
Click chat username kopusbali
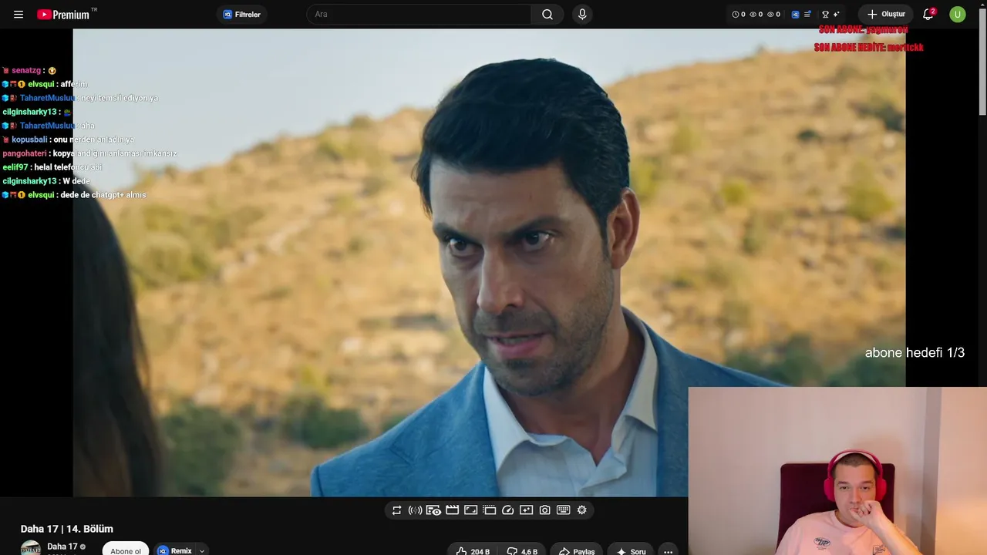pos(29,140)
